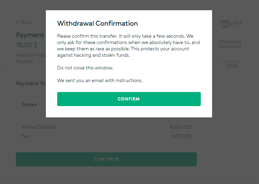259x184 pixels.
Task: Click the green CONFIRM button
Action: [129, 99]
